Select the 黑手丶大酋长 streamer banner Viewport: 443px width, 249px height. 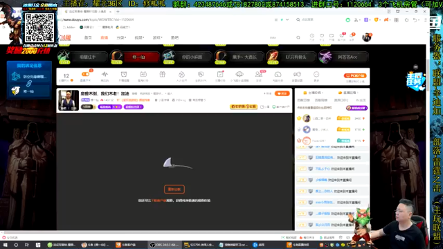tap(239, 57)
